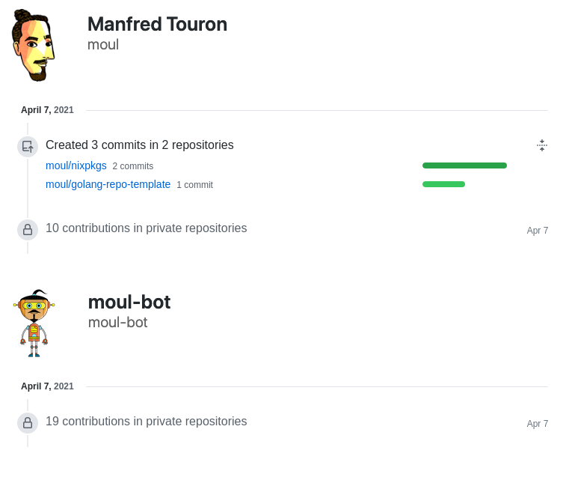Click "19 contributions in private repositories" text
This screenshot has height=480, width=563.
[146, 421]
